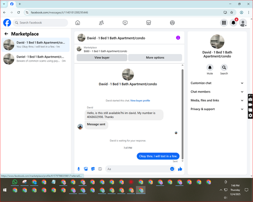
Task: Expand the Privacy & support section
Action: (217, 109)
